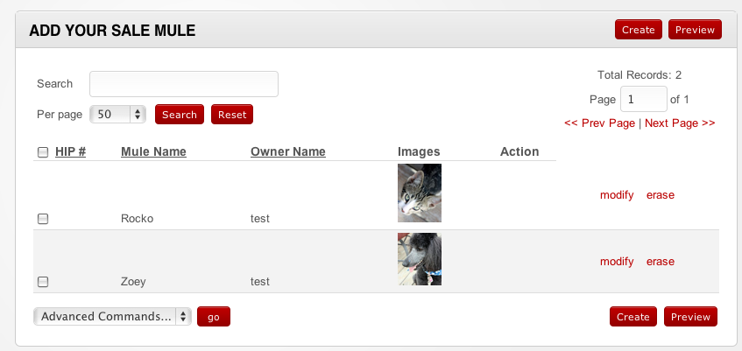Open the Per page dropdown
Screen dimensions: 742x351
coord(117,115)
